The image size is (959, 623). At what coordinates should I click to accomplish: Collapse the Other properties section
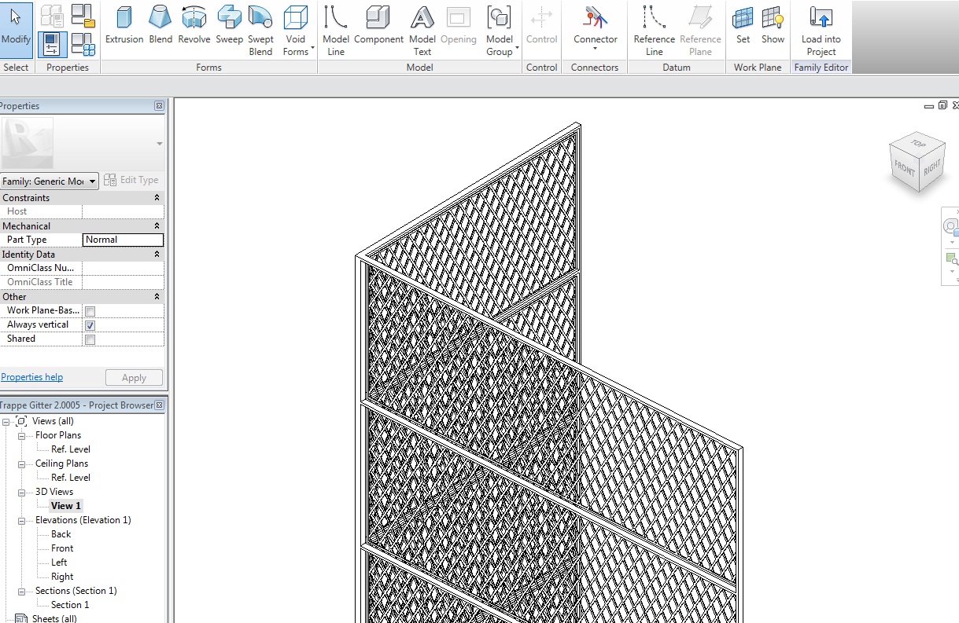point(157,297)
